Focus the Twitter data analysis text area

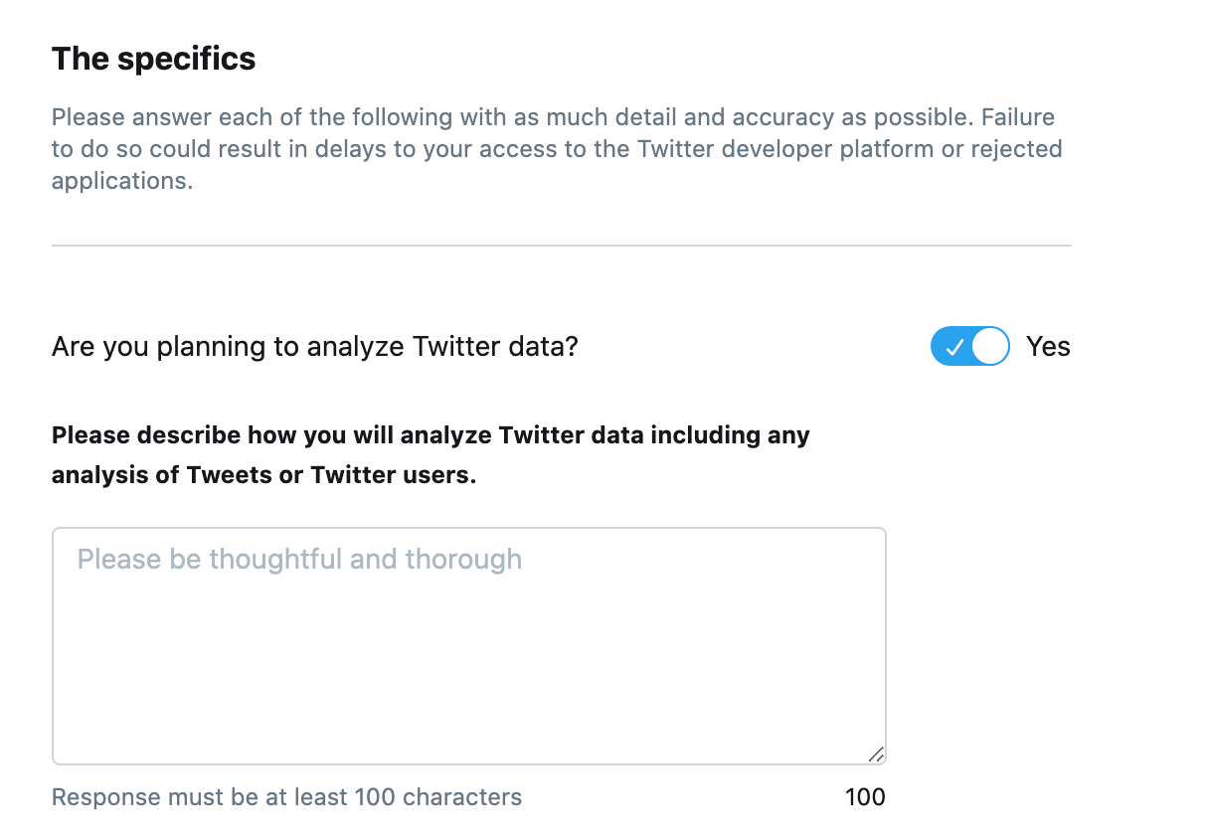coord(468,646)
